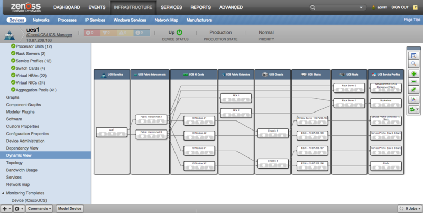Open Component Graphs in the left navigation
Viewport: 423px width, 214px height.
click(x=23, y=105)
